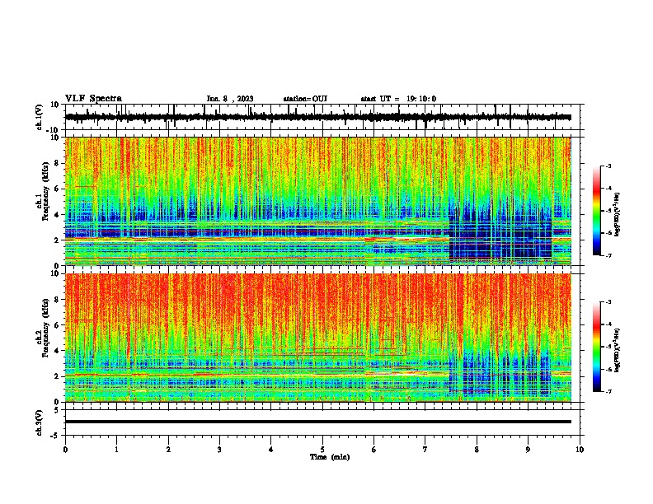Click the 'VLF Spectra' title text
The image size is (653, 504).
[93, 99]
